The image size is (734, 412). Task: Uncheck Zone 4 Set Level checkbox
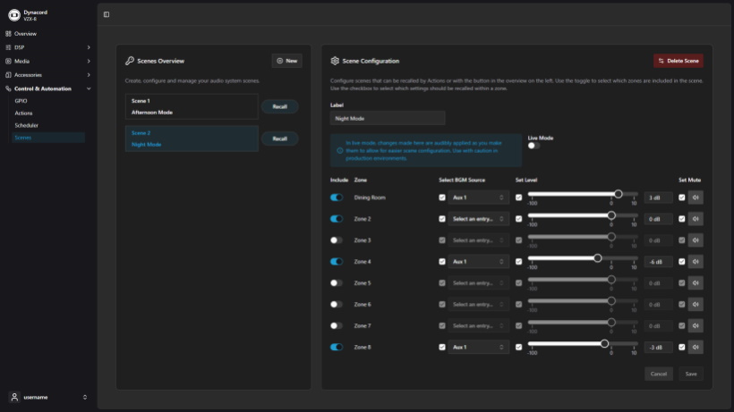[518, 262]
